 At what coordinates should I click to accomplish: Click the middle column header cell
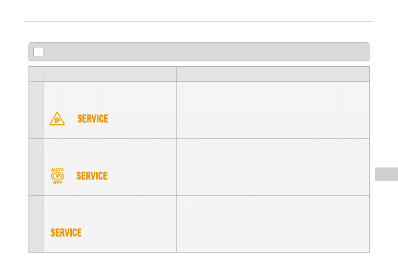(110, 74)
